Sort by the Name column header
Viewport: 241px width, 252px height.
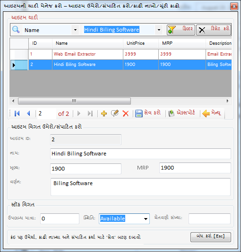(87, 43)
